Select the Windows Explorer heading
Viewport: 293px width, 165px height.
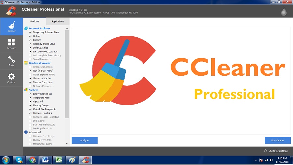click(40, 63)
